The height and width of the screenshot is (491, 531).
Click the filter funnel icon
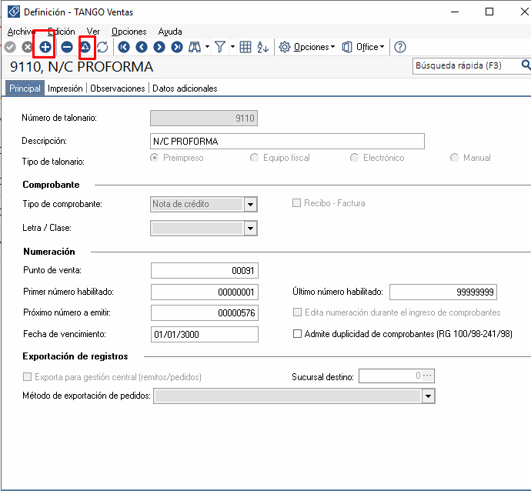[x=220, y=47]
